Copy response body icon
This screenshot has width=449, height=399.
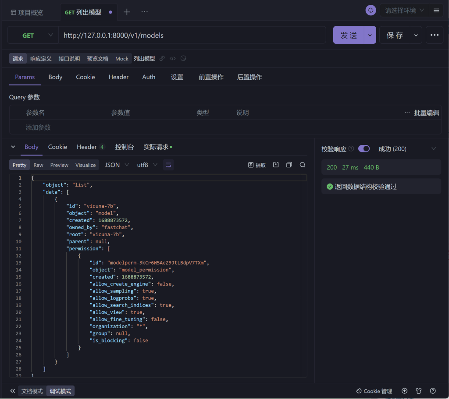tap(289, 165)
